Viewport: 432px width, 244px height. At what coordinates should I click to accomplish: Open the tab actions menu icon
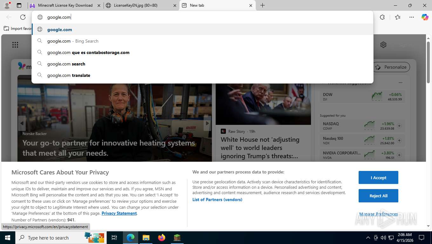19,5
